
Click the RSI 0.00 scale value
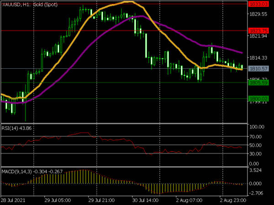[x=254, y=164]
